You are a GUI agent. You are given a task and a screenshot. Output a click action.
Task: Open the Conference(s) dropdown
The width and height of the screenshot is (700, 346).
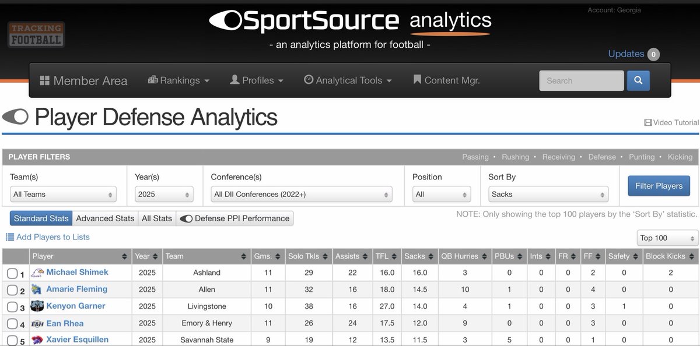click(x=302, y=195)
